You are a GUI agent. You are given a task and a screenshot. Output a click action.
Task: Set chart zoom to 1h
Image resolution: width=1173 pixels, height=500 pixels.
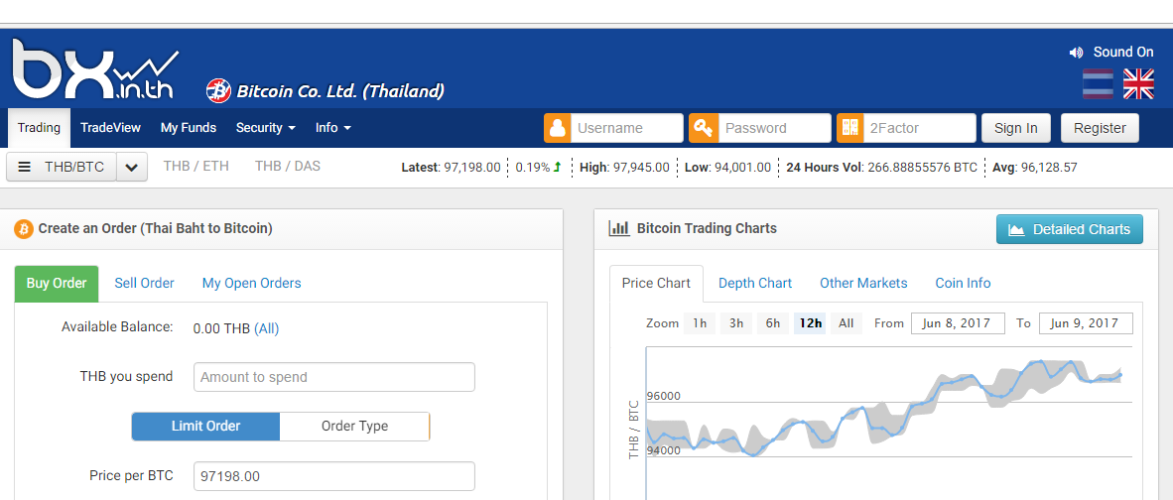point(700,323)
